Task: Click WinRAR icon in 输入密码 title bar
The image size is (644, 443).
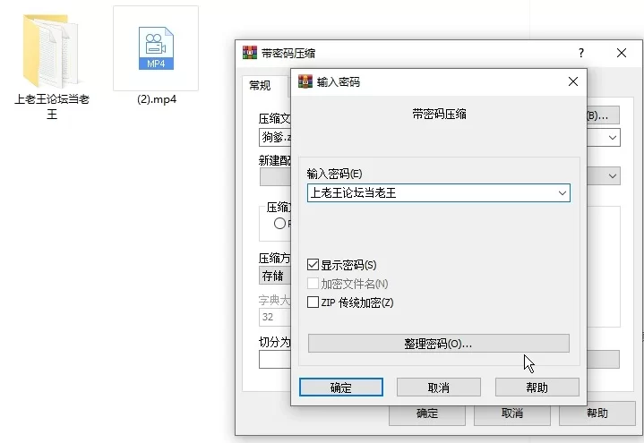Action: 305,81
